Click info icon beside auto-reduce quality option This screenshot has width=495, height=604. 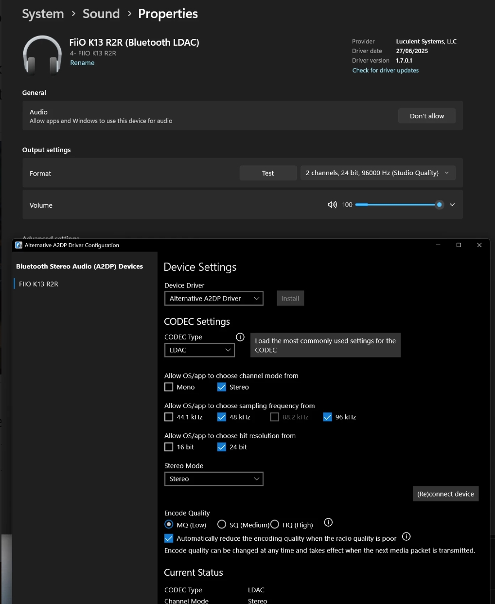tap(407, 537)
